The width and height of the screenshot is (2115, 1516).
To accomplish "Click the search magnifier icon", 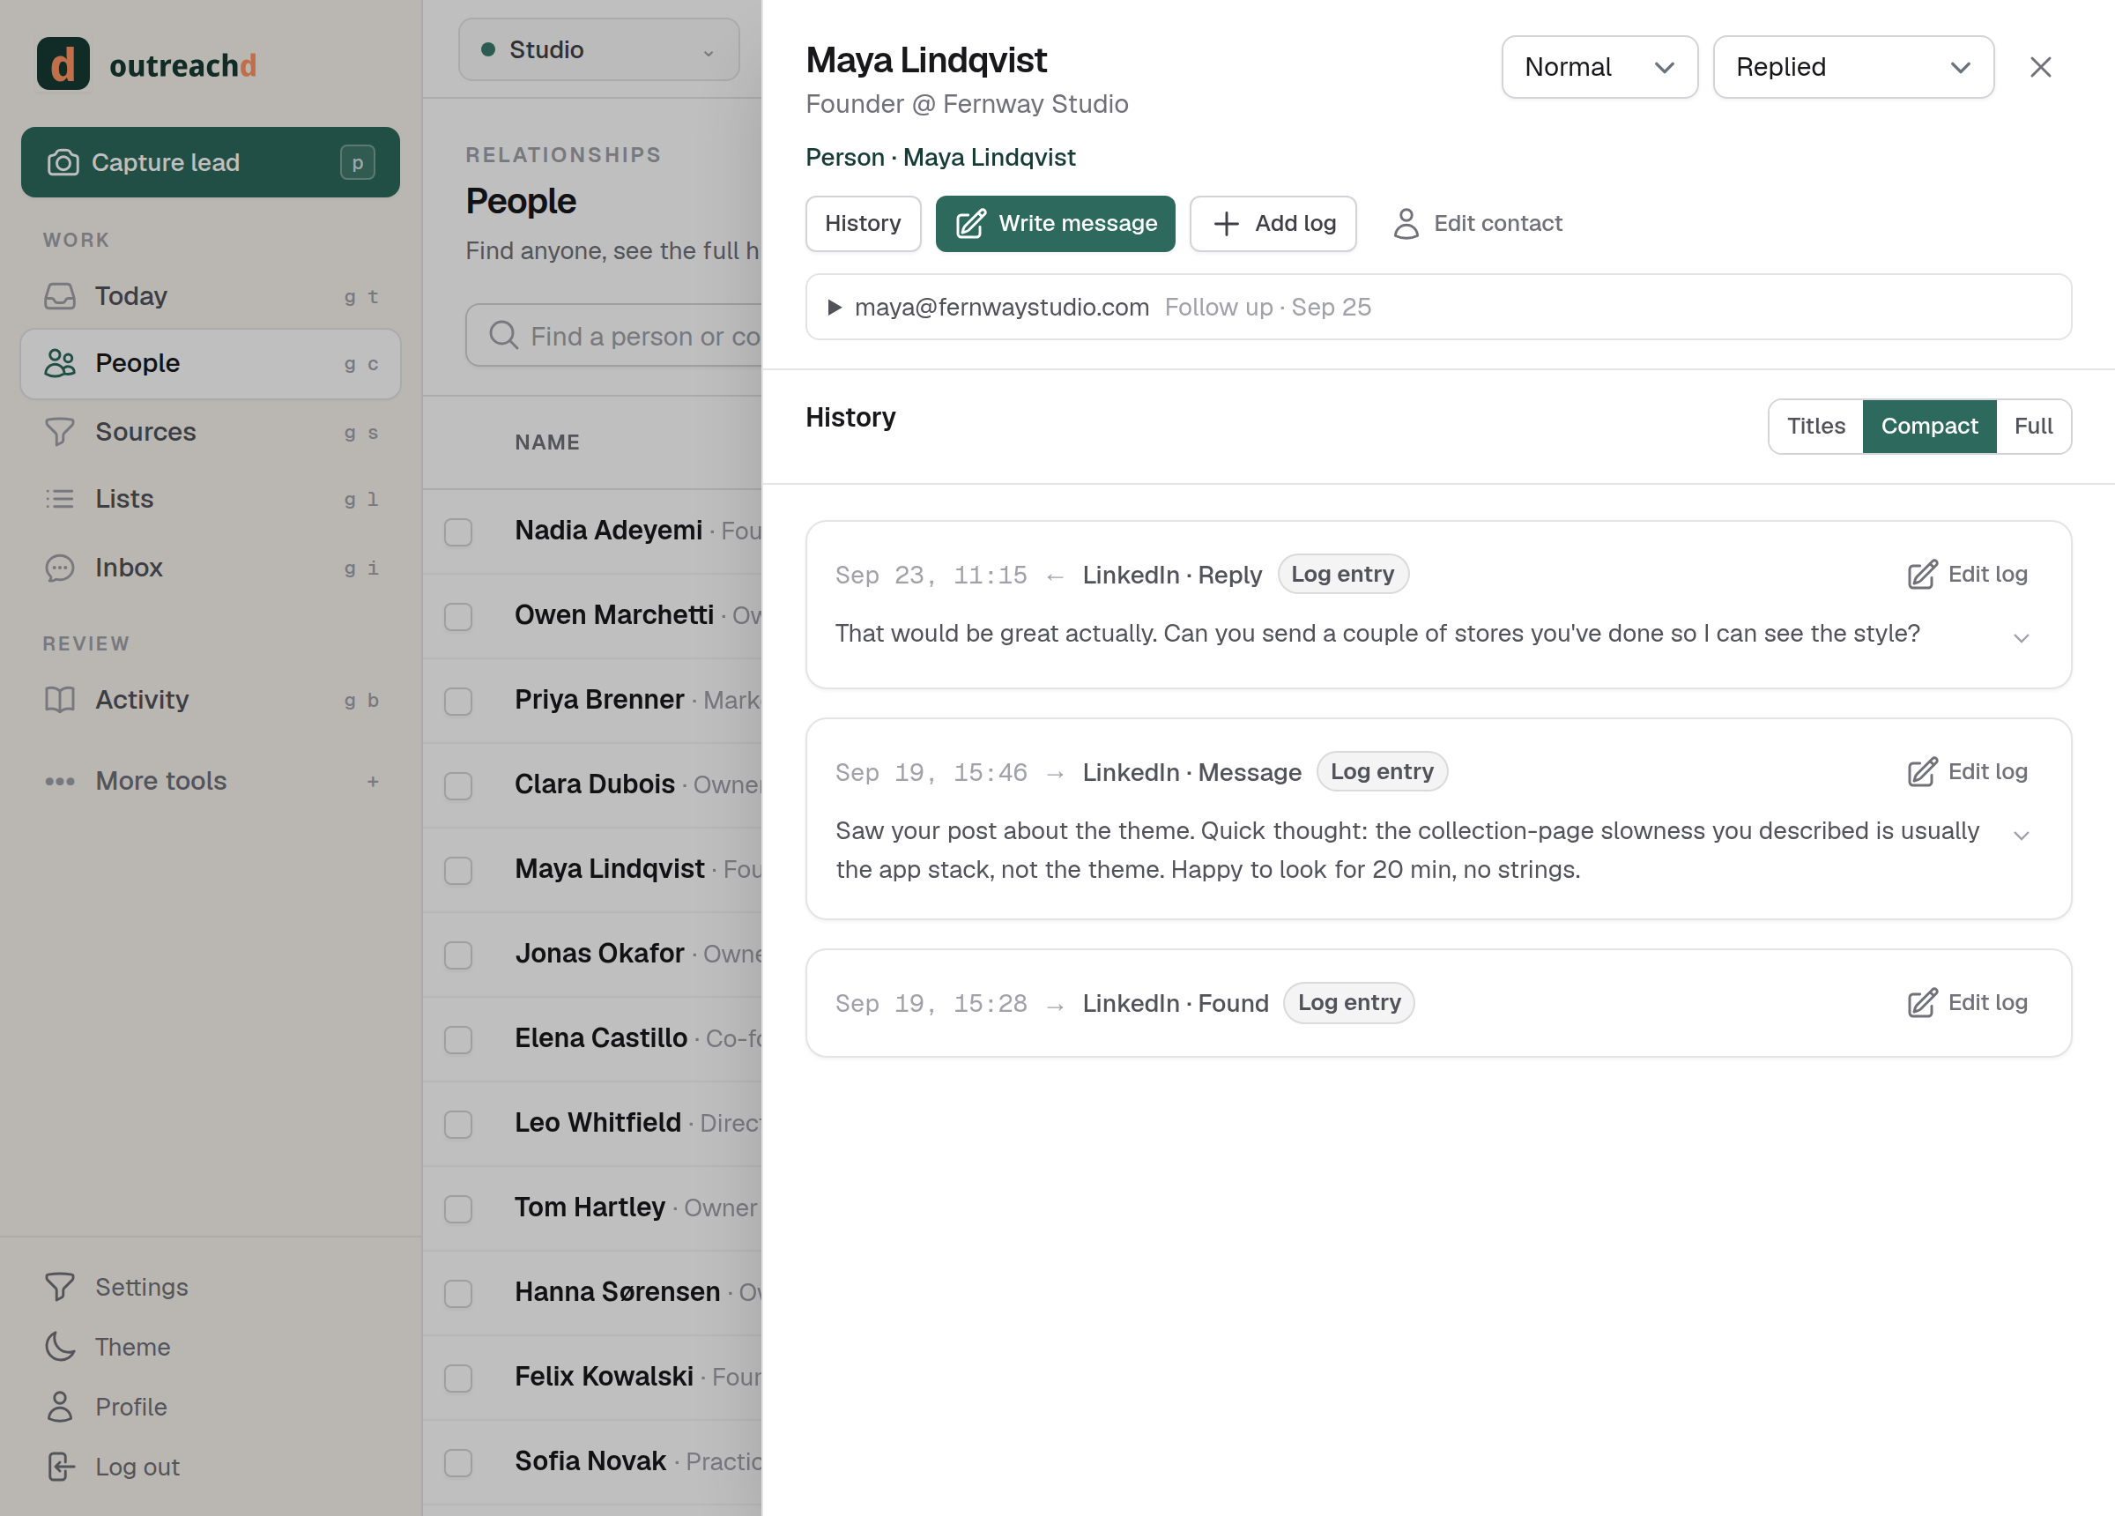I will (503, 336).
